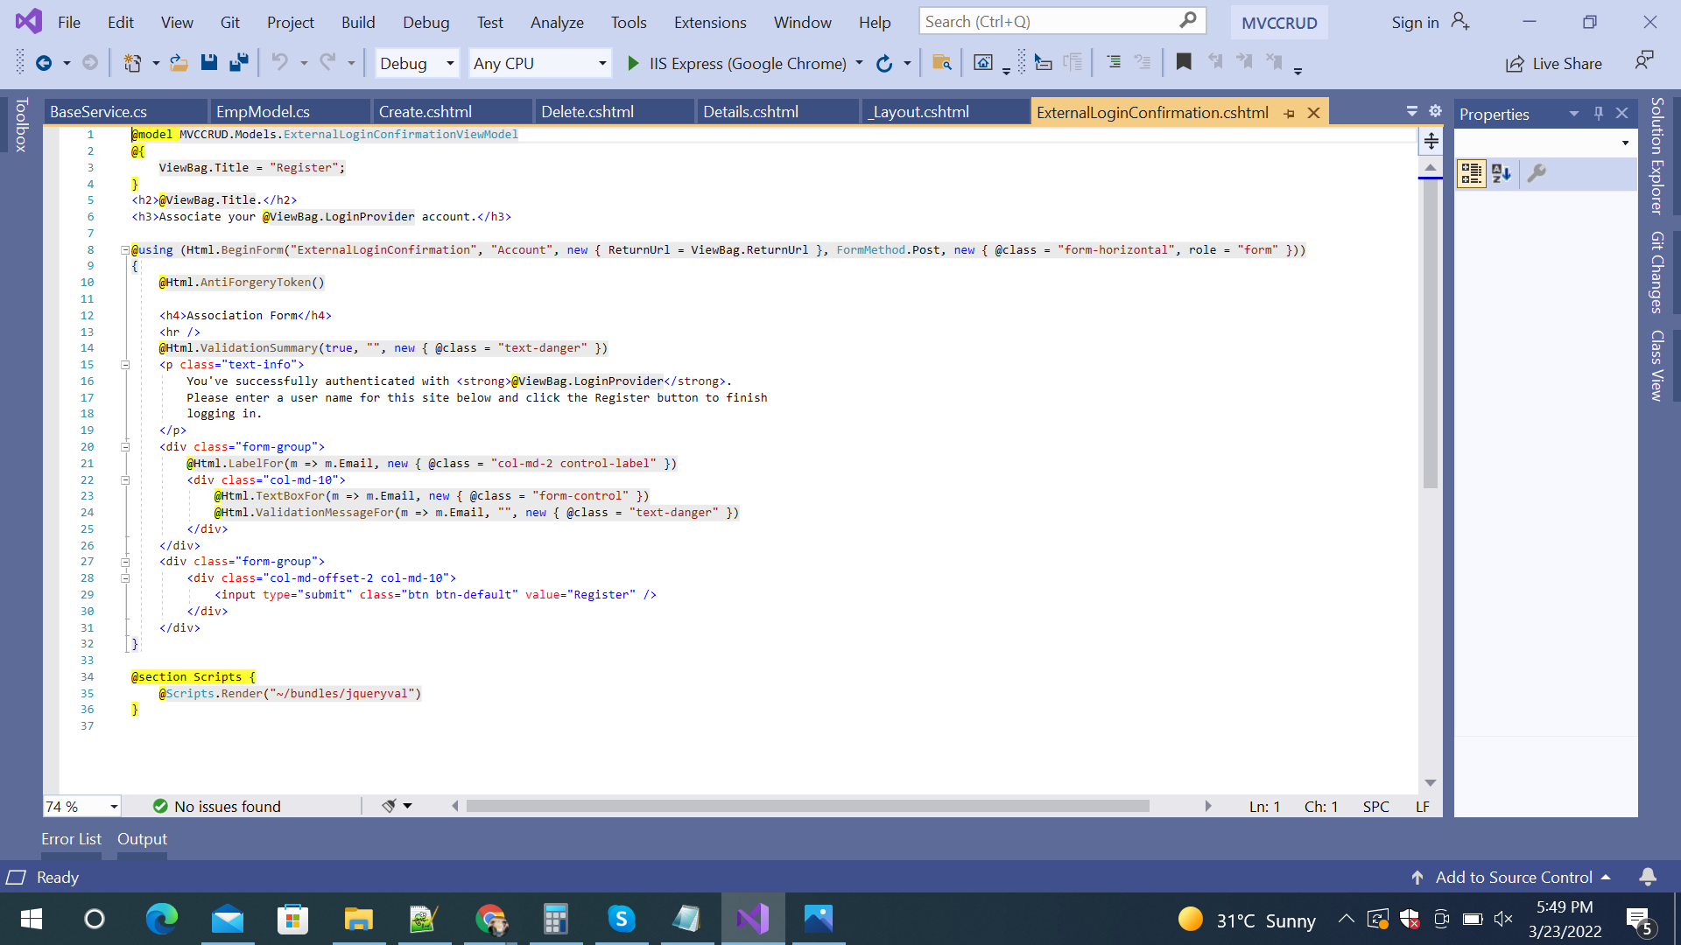Open the Toolbox side tab
The image size is (1681, 945).
22,125
